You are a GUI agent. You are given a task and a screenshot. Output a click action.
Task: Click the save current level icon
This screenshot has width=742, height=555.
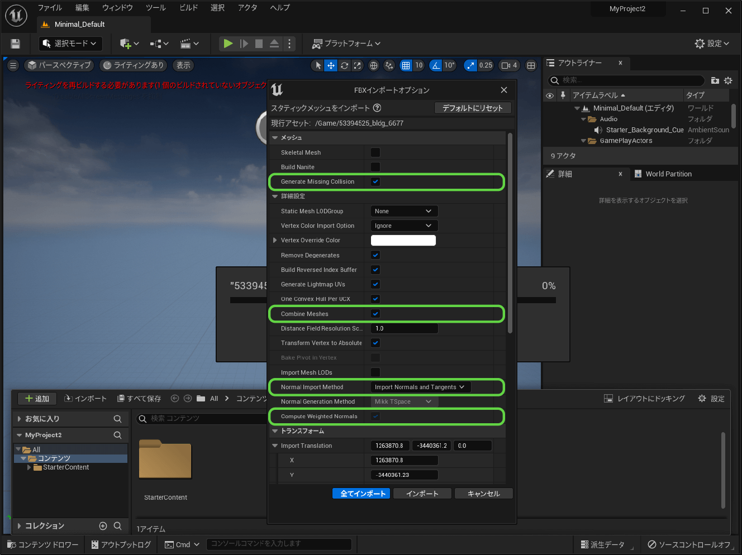click(x=15, y=44)
